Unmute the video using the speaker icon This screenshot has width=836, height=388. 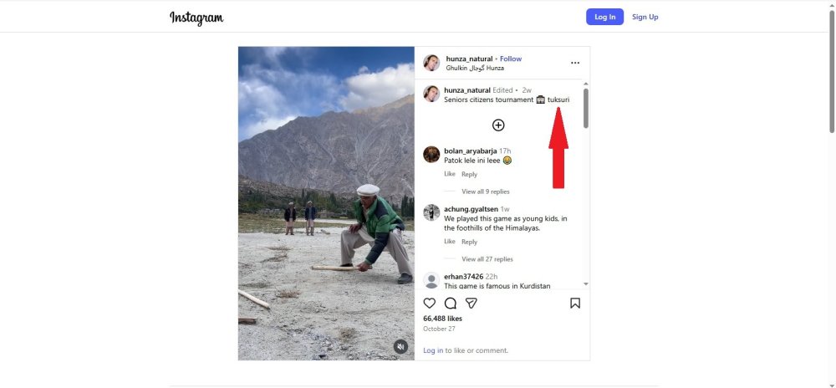(400, 346)
